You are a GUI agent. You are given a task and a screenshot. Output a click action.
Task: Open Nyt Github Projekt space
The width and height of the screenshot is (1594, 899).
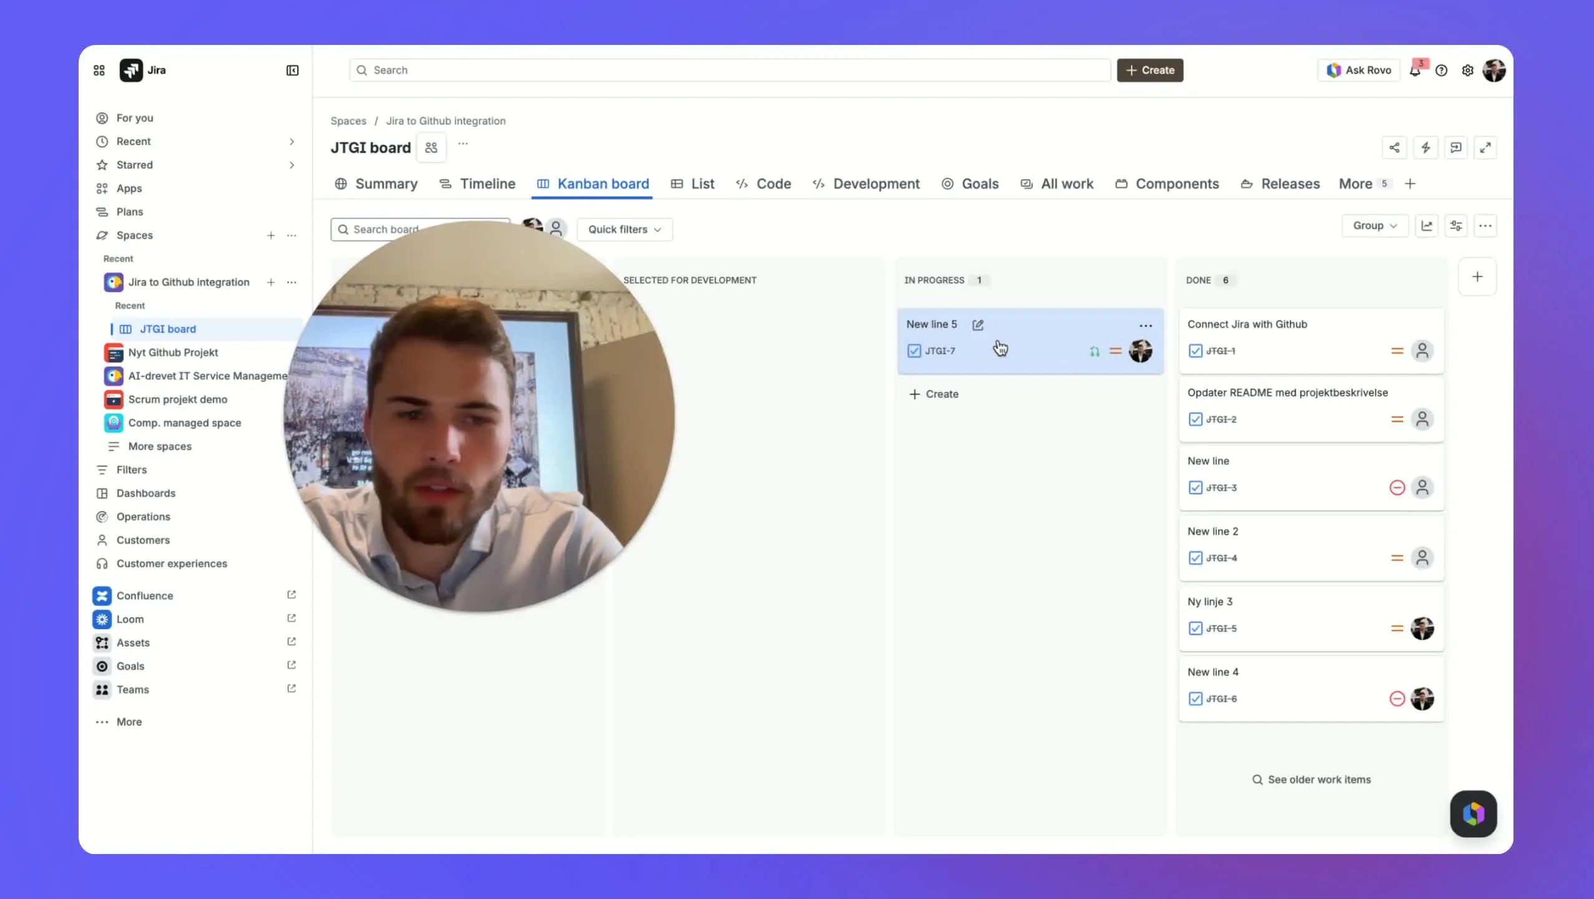coord(173,353)
